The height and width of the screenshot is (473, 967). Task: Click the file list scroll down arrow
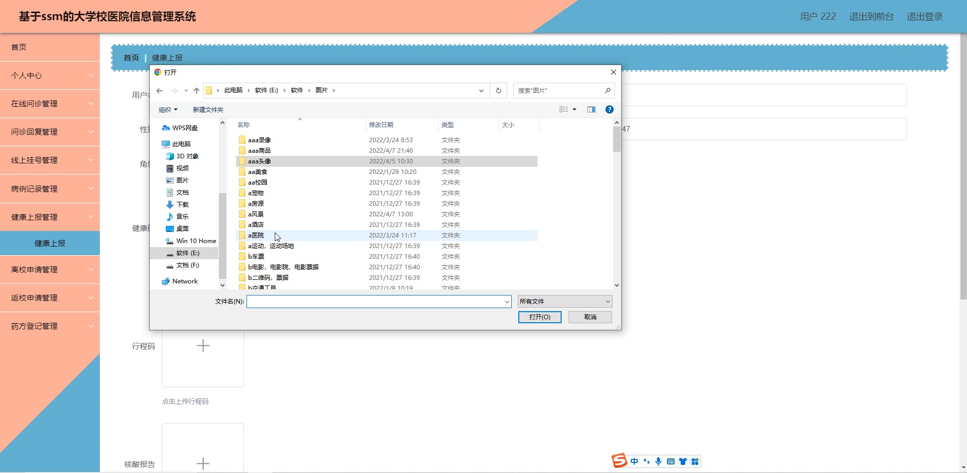pos(617,285)
